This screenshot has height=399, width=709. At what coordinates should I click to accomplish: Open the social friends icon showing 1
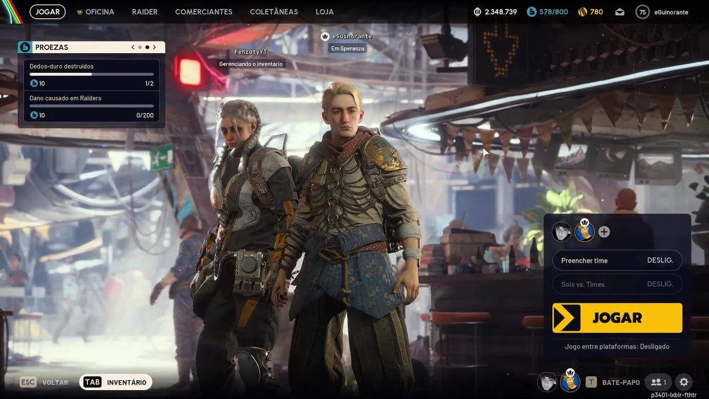pyautogui.click(x=659, y=382)
